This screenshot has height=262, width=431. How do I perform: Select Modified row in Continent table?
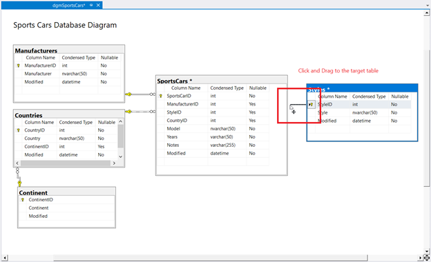coord(66,216)
